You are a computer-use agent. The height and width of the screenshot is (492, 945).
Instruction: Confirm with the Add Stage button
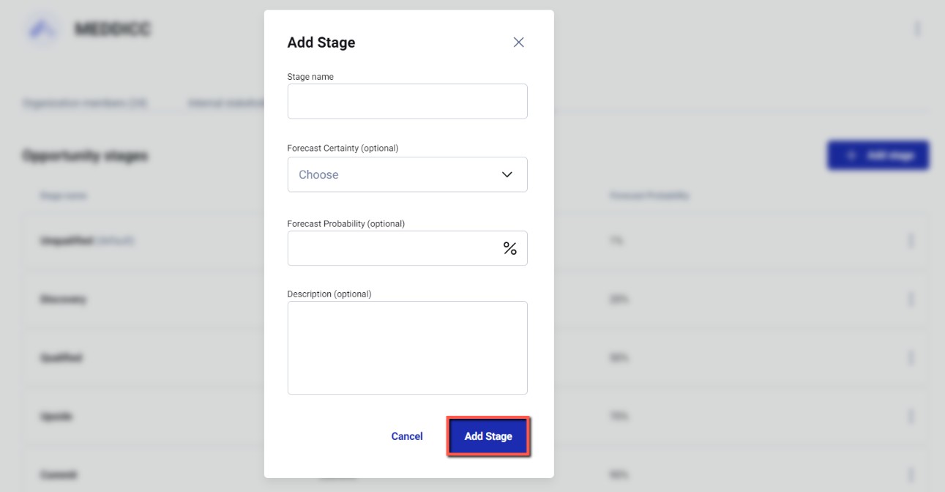(x=488, y=436)
